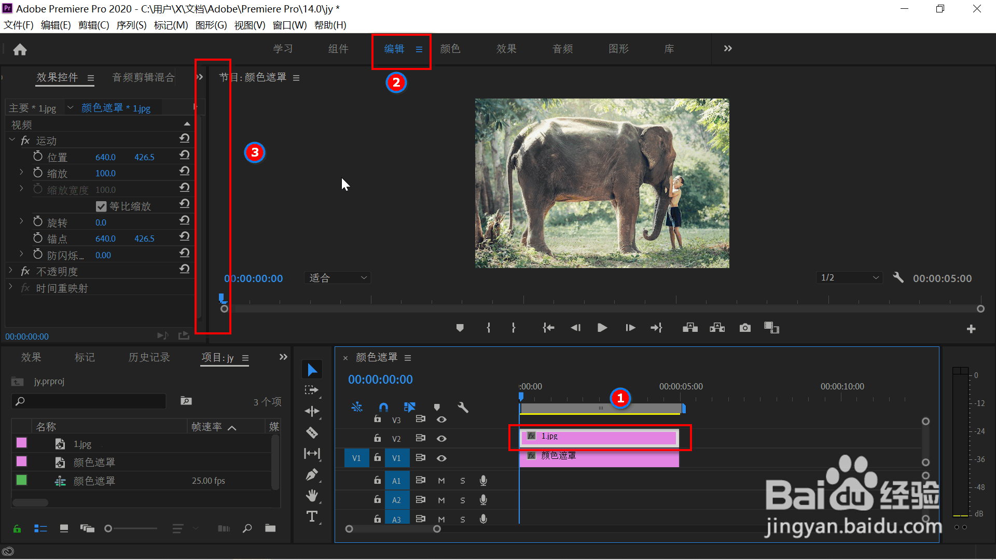
Task: Expand the 不透明度 opacity effect
Action: tap(10, 271)
